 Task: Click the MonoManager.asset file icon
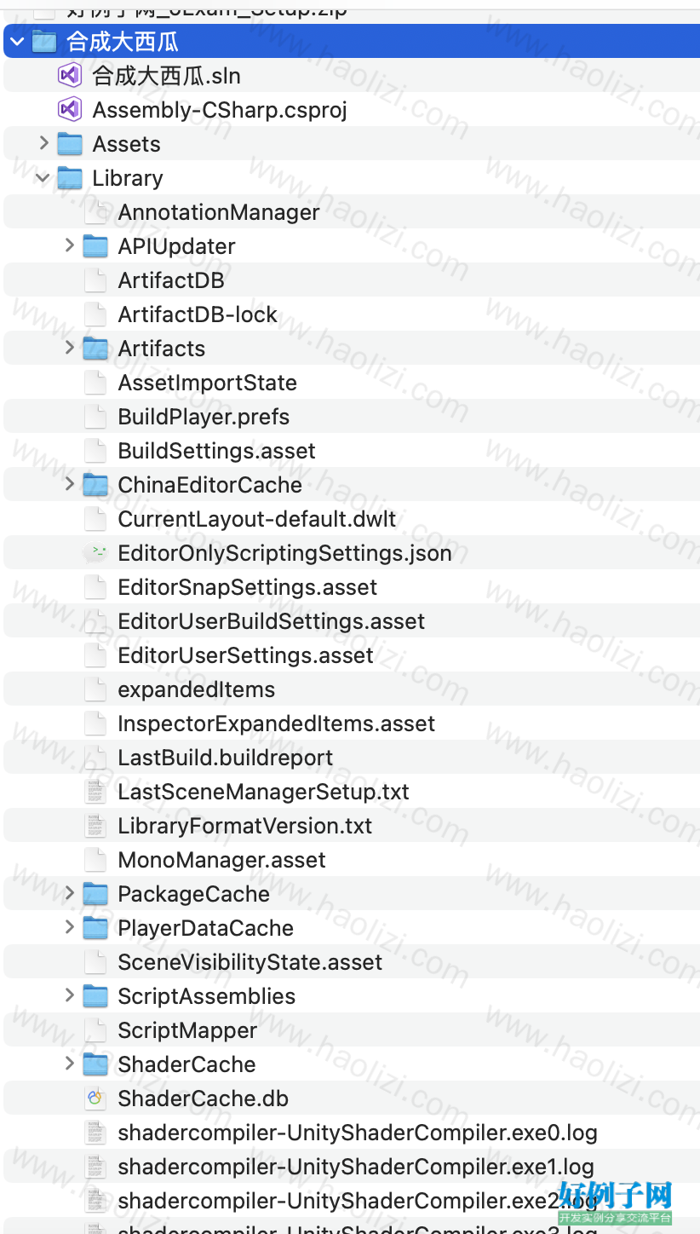click(x=96, y=860)
